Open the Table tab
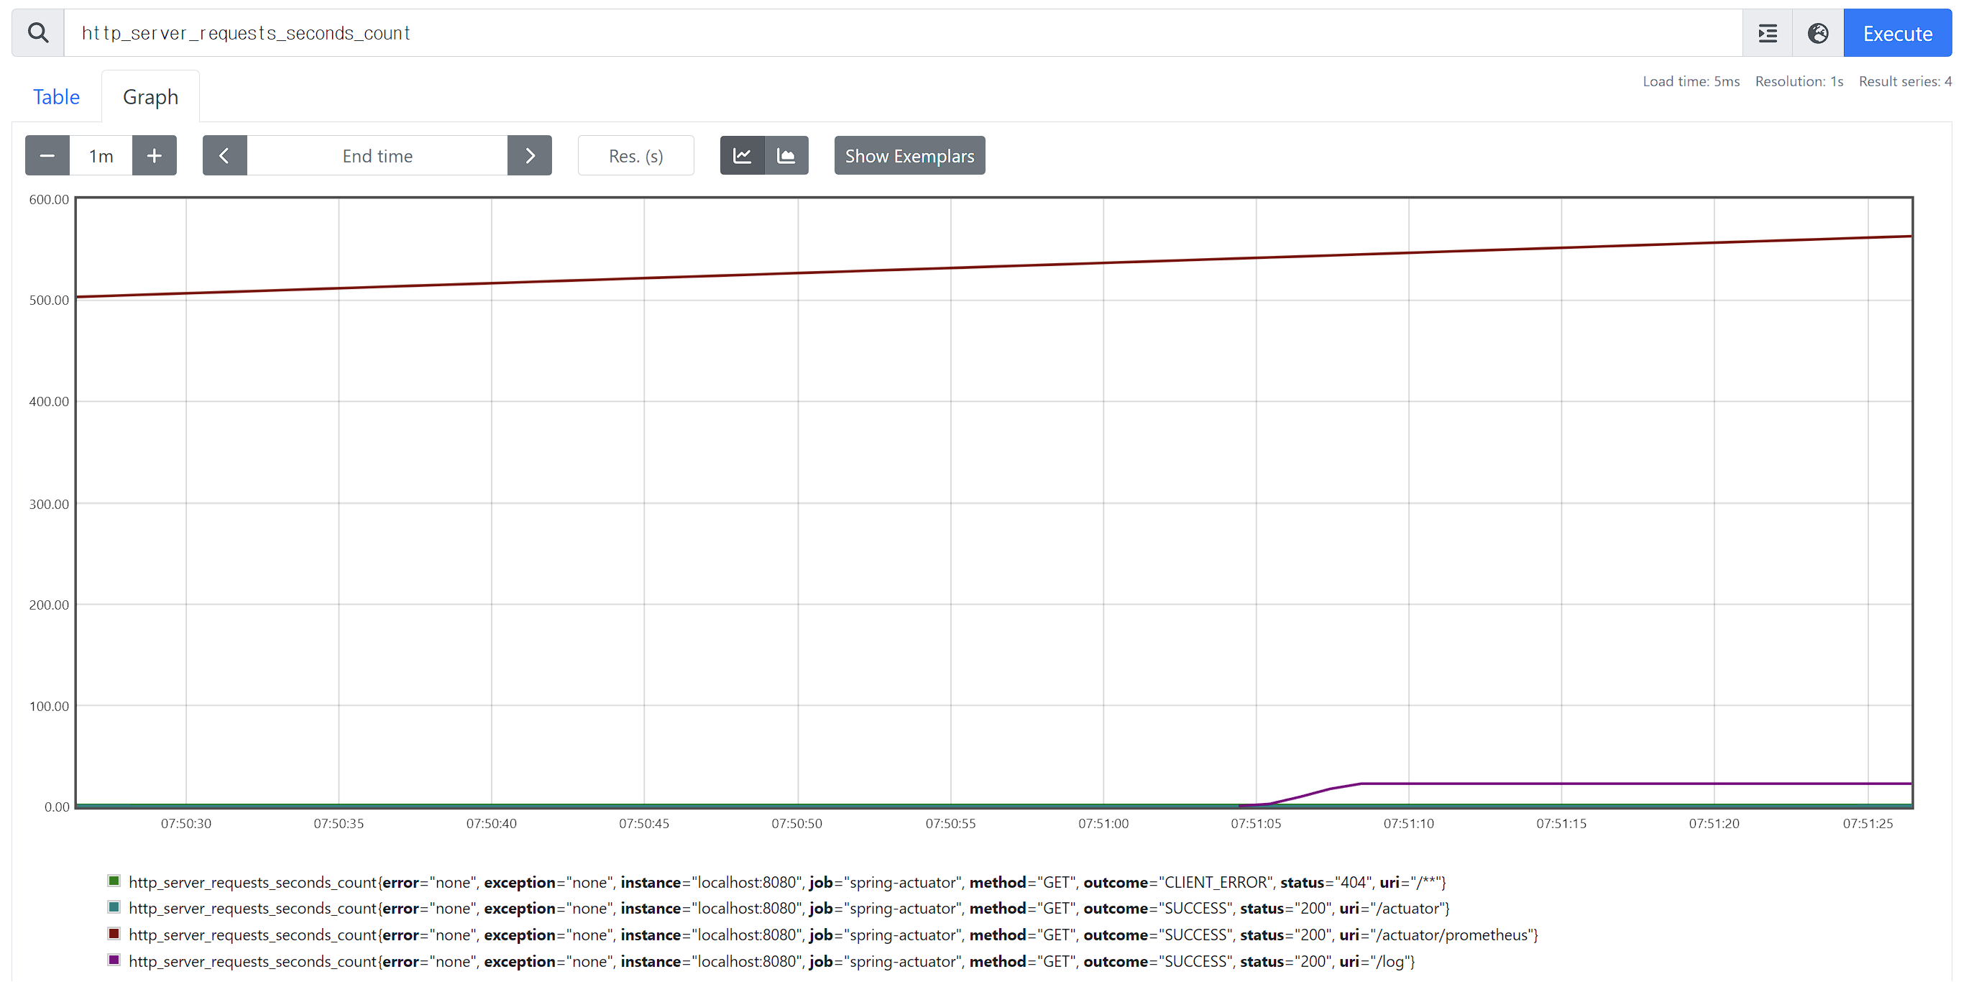The width and height of the screenshot is (1961, 982). click(x=55, y=96)
